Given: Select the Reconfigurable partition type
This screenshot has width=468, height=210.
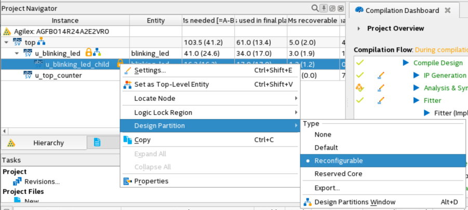Looking at the screenshot, I should (338, 160).
